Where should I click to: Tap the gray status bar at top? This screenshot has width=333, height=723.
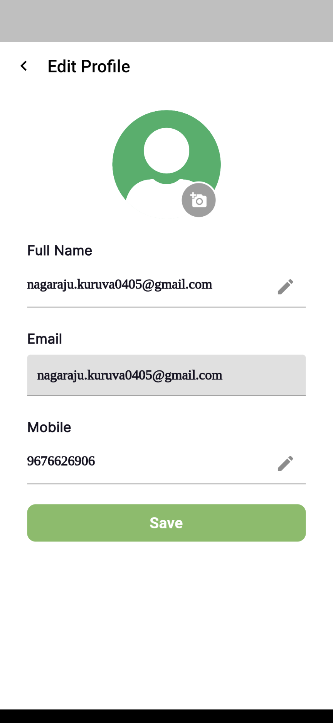tap(166, 21)
